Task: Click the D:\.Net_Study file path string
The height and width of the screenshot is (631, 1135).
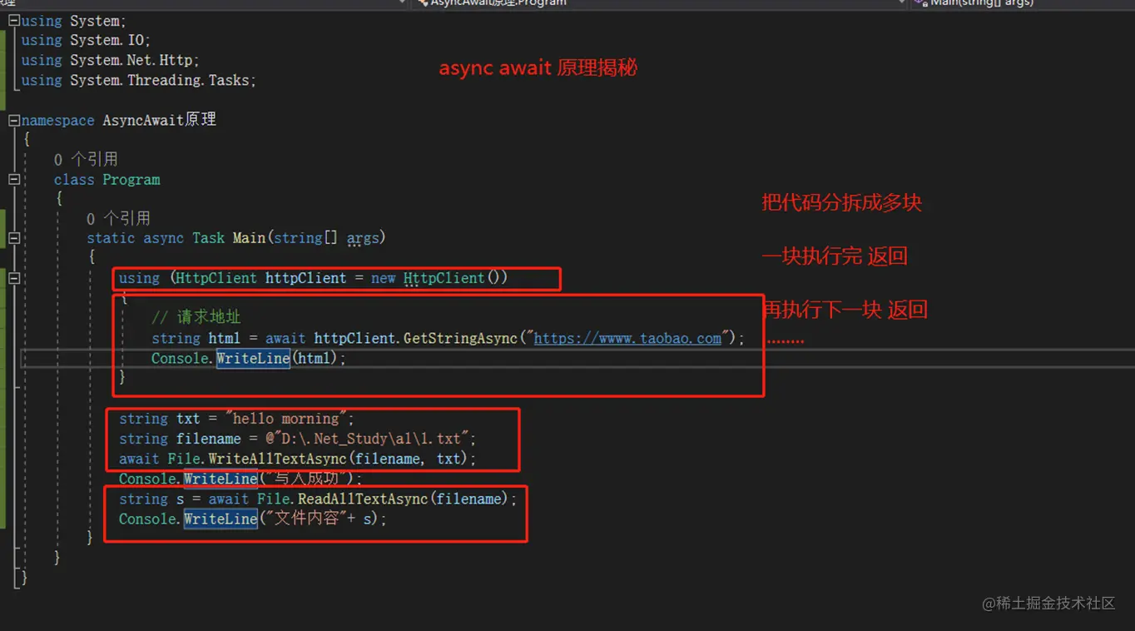Action: coord(366,439)
